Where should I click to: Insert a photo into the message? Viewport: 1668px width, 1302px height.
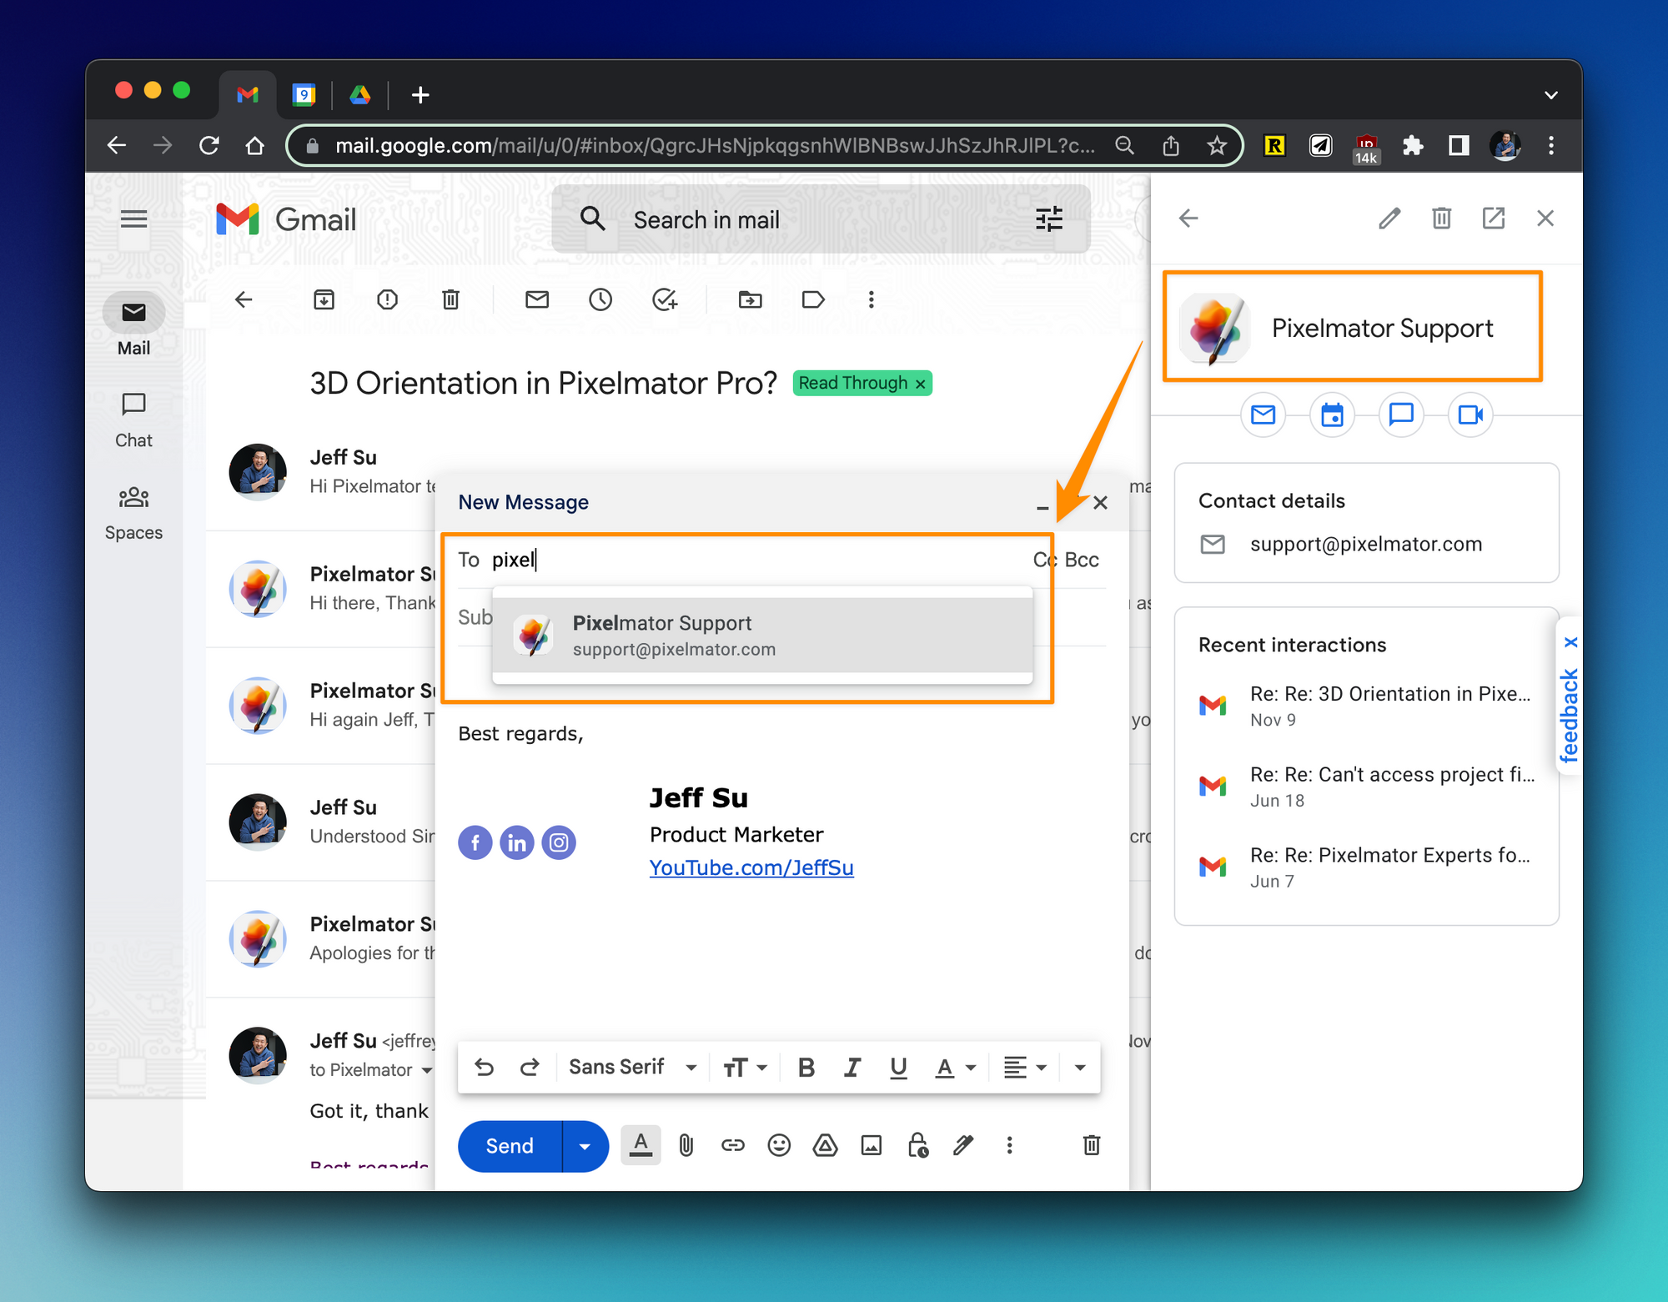[872, 1145]
